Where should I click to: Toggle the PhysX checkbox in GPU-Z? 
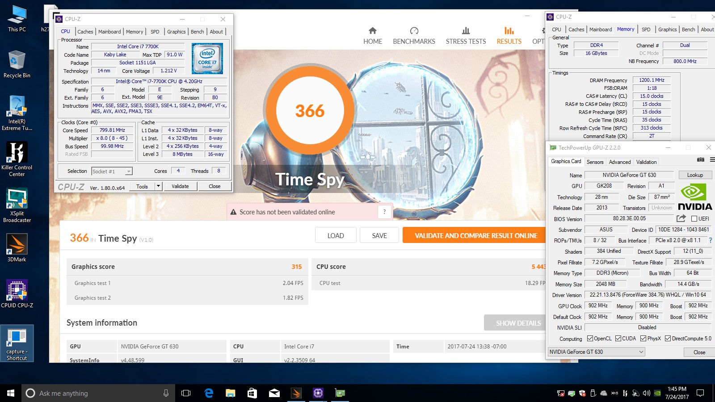[x=643, y=338]
